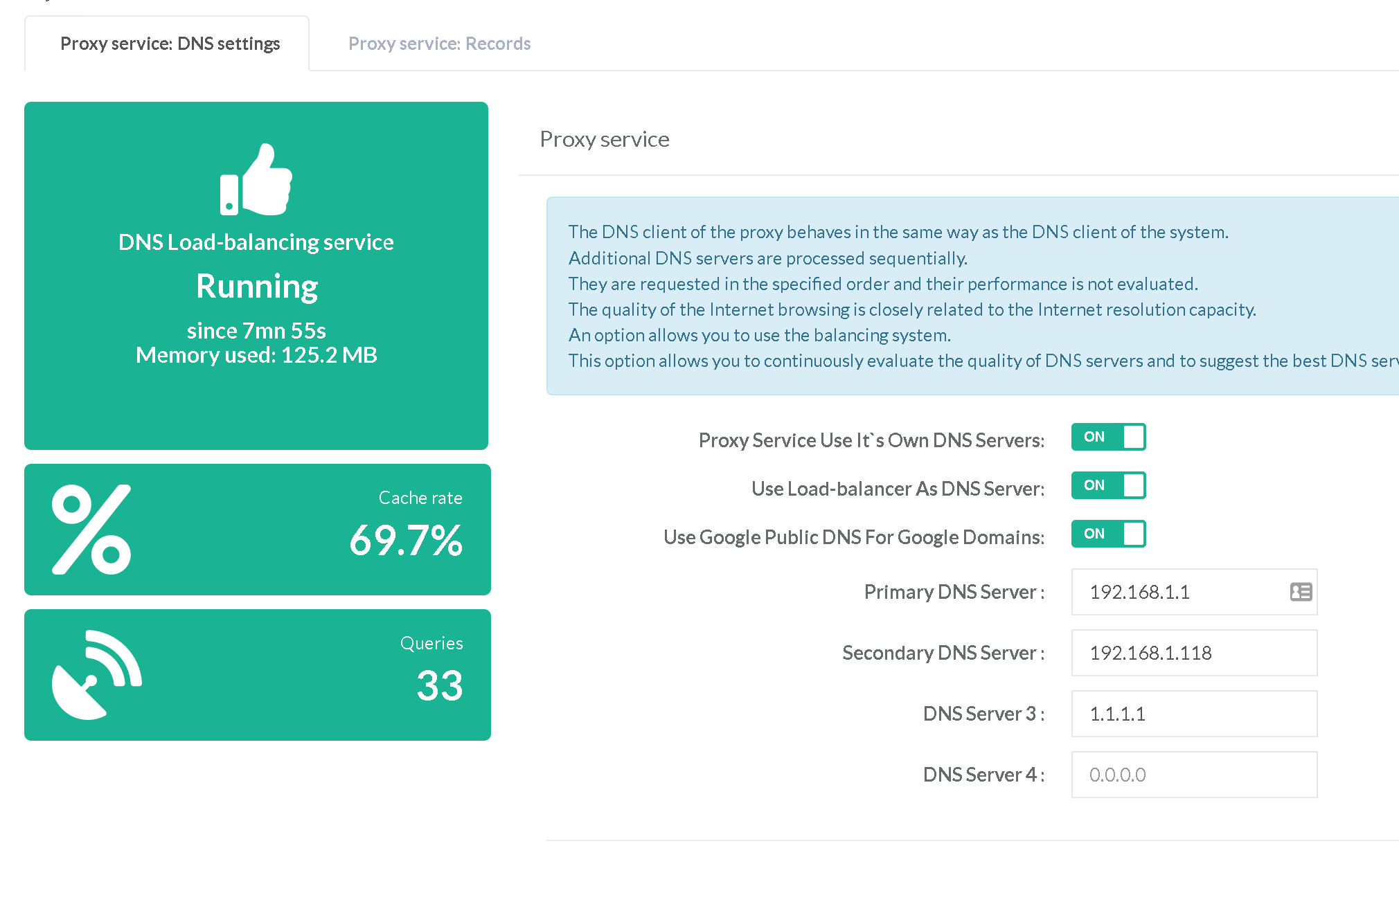
Task: Click the 69.7% cache rate value
Action: 406,541
